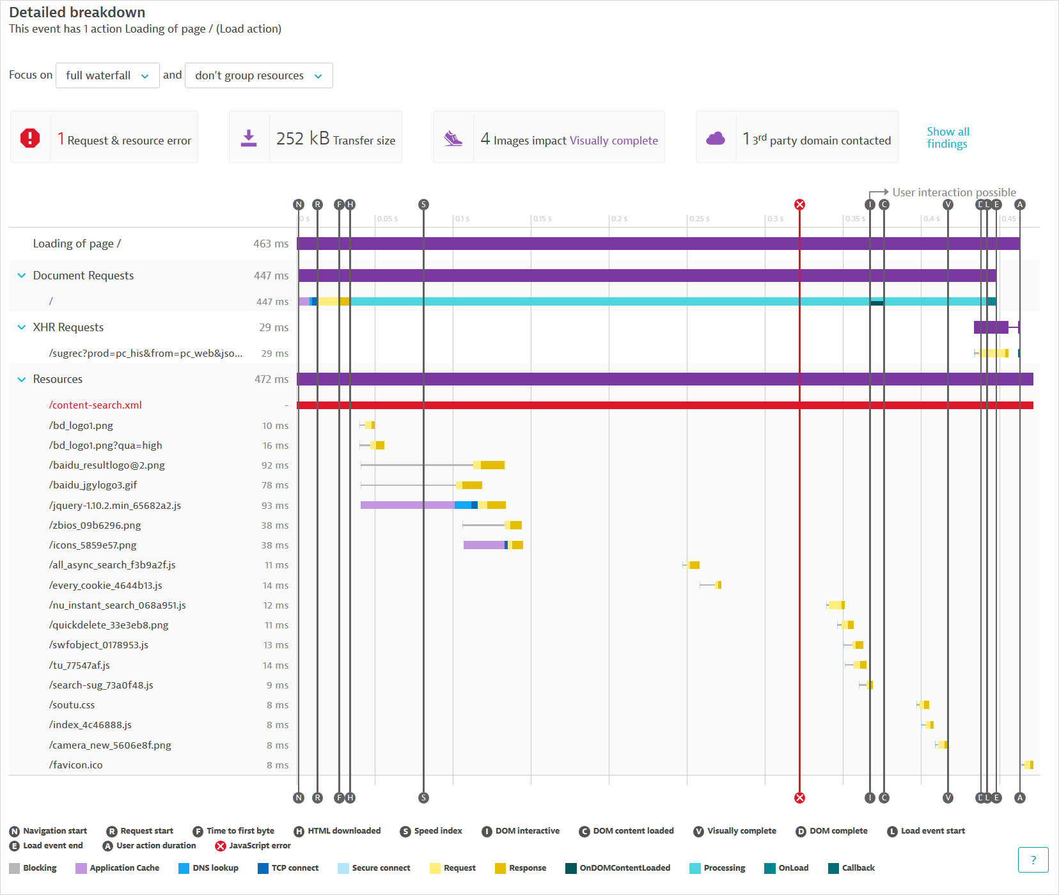Click the bottom DOM content loaded C marker
The width and height of the screenshot is (1059, 895).
[884, 798]
